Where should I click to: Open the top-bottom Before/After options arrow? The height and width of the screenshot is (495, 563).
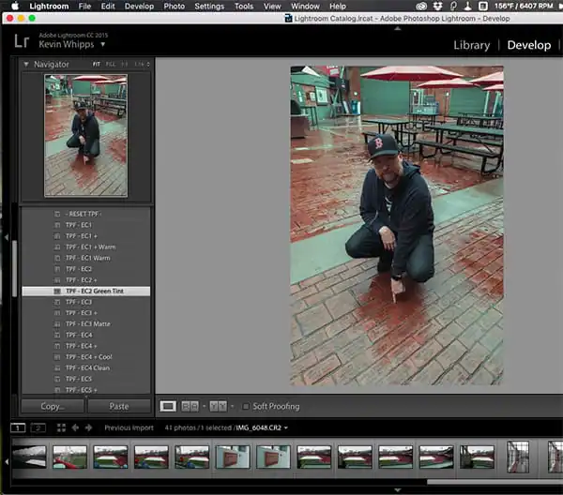pos(232,406)
